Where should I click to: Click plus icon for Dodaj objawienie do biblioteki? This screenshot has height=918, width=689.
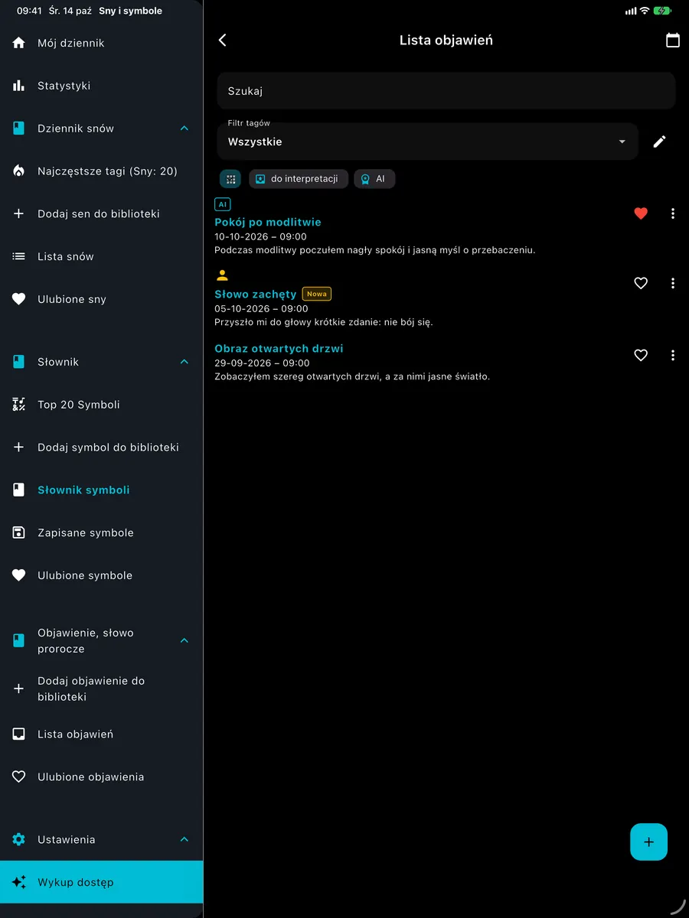pos(19,688)
